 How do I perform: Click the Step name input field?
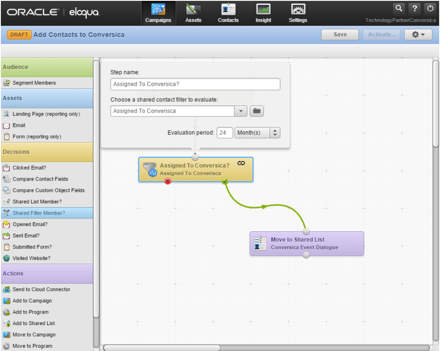195,84
